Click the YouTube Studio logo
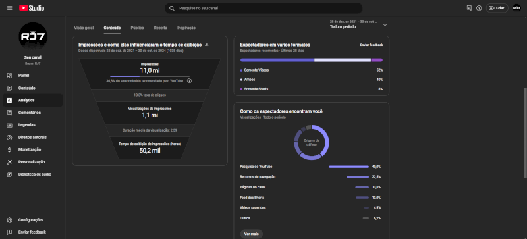 pyautogui.click(x=32, y=8)
